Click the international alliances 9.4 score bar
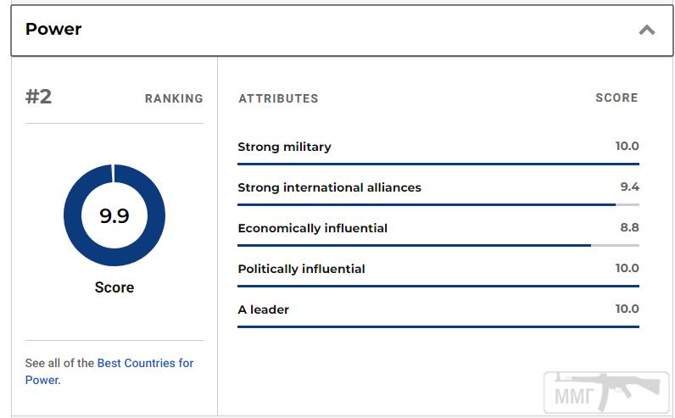 [x=438, y=205]
